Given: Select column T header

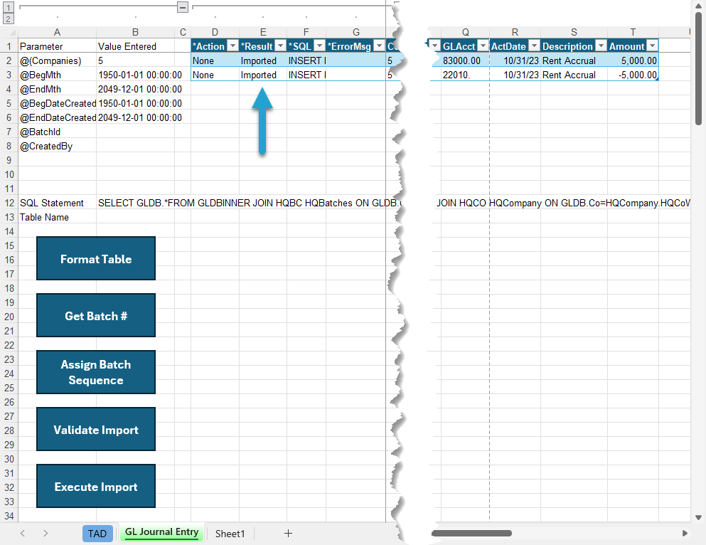Looking at the screenshot, I should pos(633,33).
